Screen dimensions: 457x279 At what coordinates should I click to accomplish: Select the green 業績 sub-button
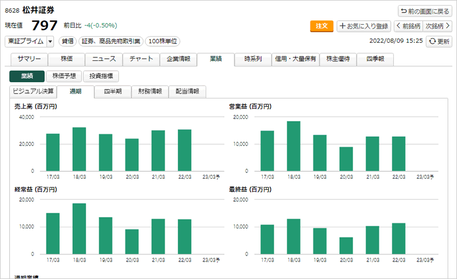click(x=27, y=76)
